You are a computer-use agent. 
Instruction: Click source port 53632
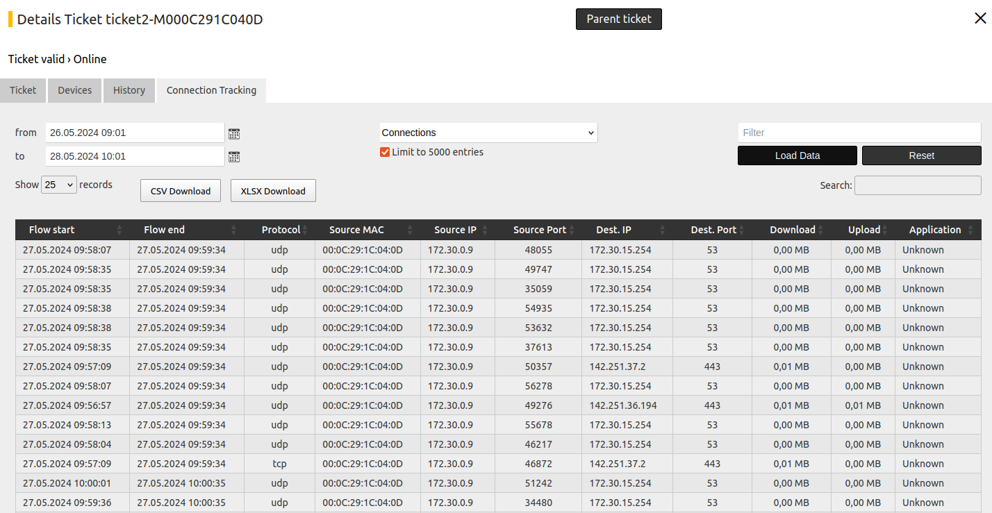(x=538, y=328)
